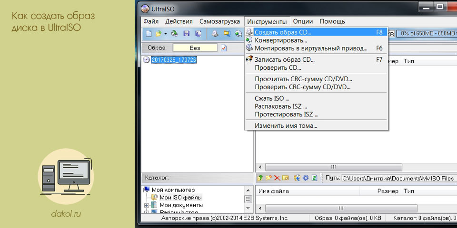The height and width of the screenshot is (228, 457).
Task: Open the Самозагрузка menu
Action: pyautogui.click(x=220, y=21)
